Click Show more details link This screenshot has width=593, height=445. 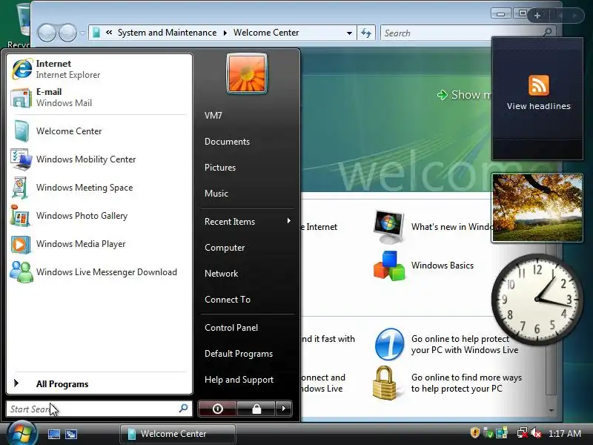(465, 95)
